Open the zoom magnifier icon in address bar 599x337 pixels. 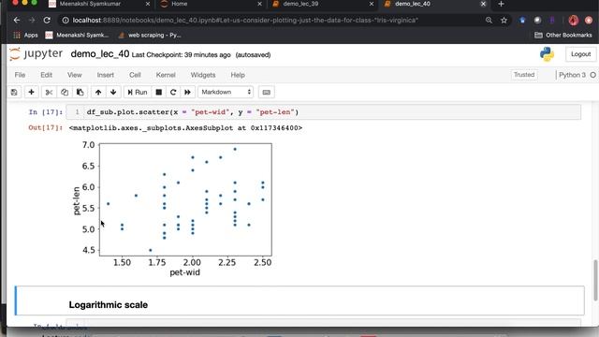click(x=489, y=21)
